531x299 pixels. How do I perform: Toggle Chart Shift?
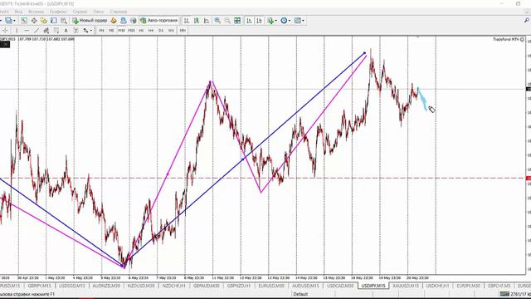(x=259, y=21)
